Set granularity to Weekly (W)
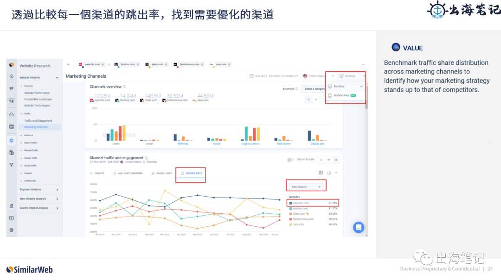The width and height of the screenshot is (501, 280). (328, 160)
